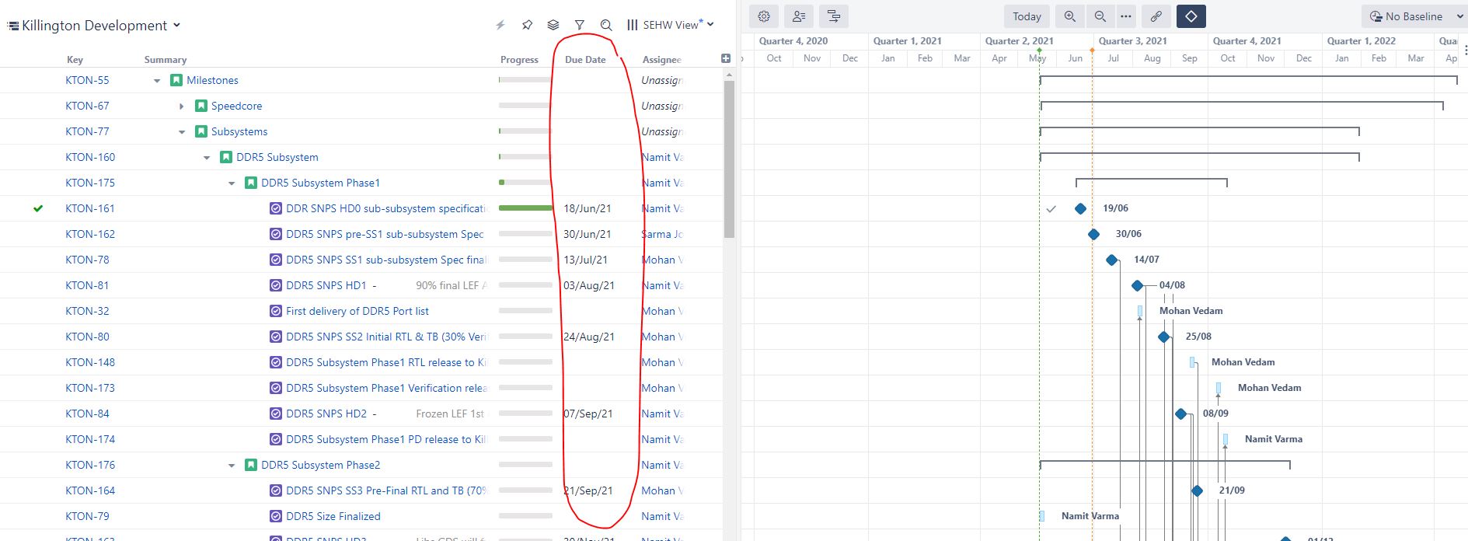Click the scroll up arrow of the grid
This screenshot has width=1468, height=541.
click(729, 75)
